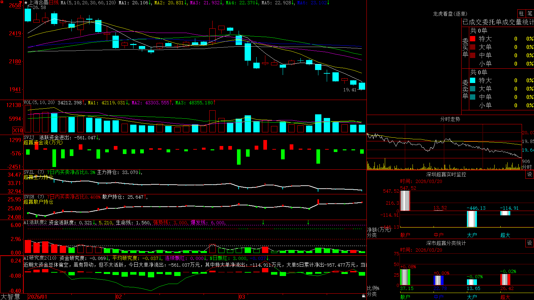Click the 强势线: 3.000 label

point(171,222)
